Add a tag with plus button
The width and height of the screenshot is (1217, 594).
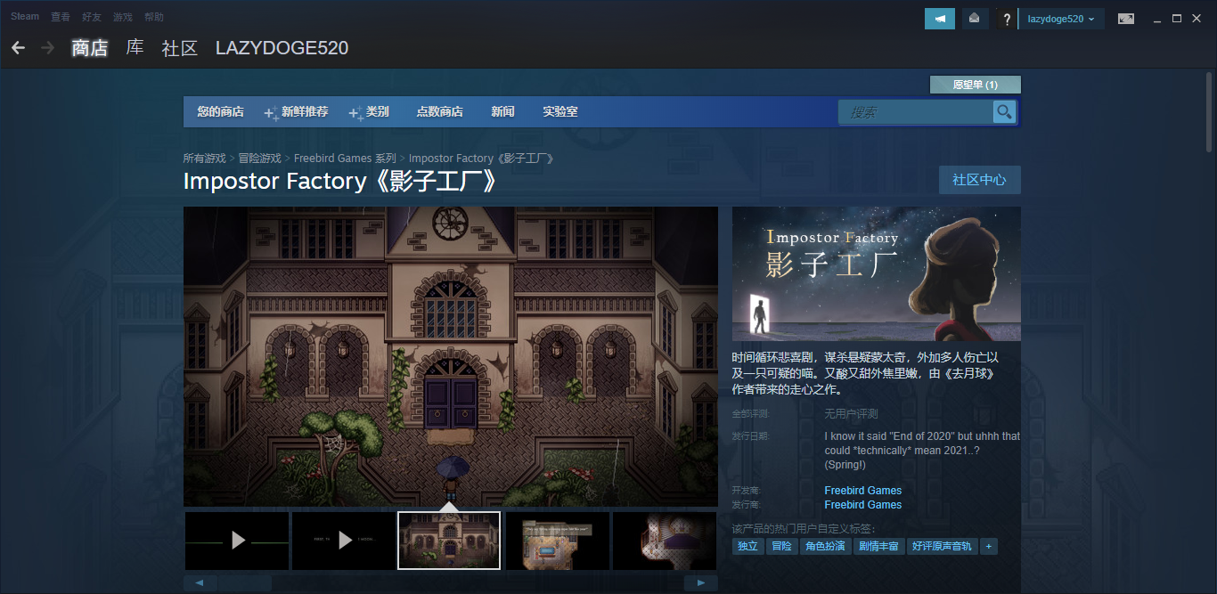pyautogui.click(x=988, y=546)
